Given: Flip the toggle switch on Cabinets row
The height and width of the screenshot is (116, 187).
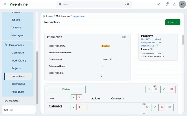Looking at the screenshot, I should 170,107.
